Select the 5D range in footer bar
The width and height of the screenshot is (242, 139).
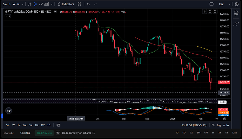coord(184,133)
